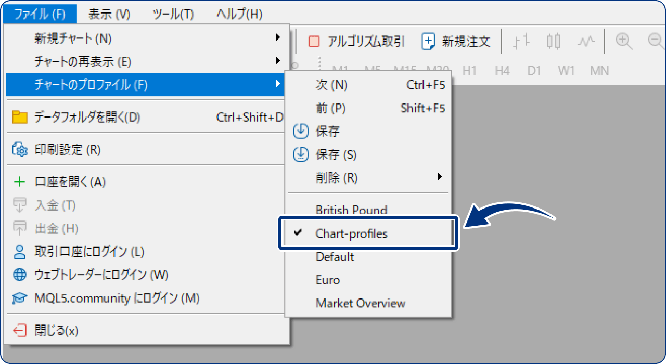The width and height of the screenshot is (666, 364).
Task: Select H4 timeframe
Action: [x=502, y=70]
